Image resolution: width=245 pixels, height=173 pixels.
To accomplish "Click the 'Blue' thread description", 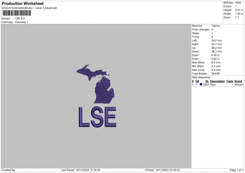I will coord(213,84).
